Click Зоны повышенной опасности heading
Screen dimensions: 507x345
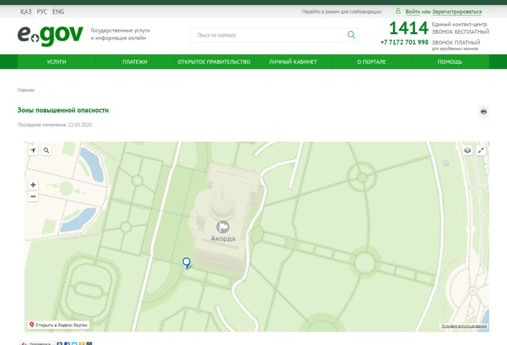(63, 110)
